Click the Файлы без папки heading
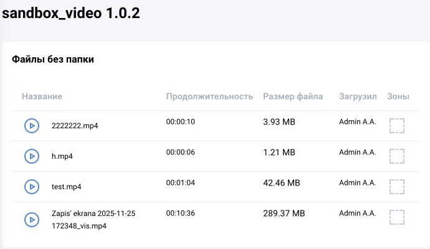 [x=53, y=59]
